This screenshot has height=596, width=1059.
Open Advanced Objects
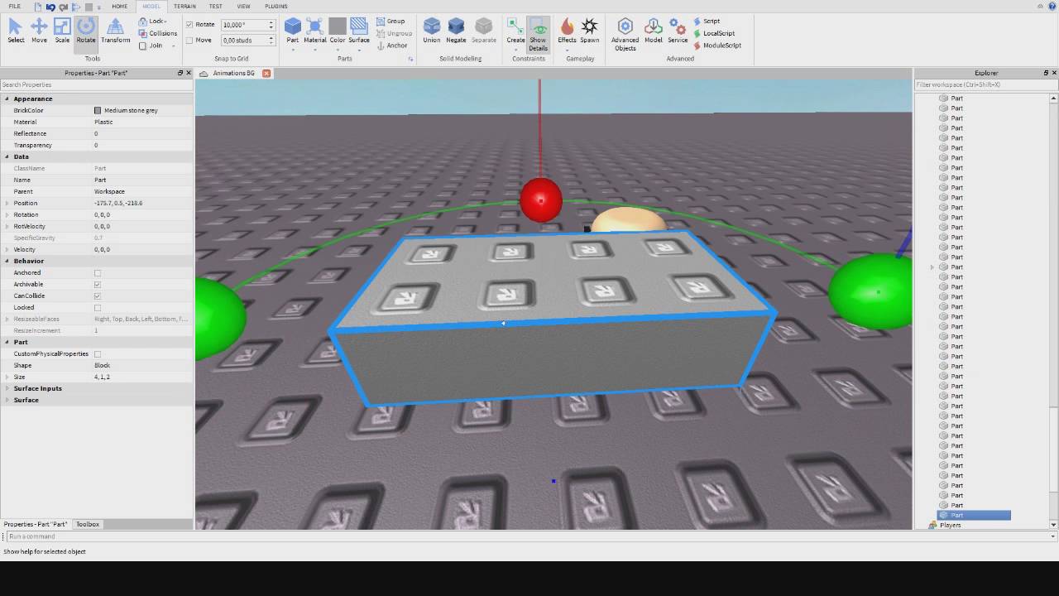pyautogui.click(x=625, y=35)
